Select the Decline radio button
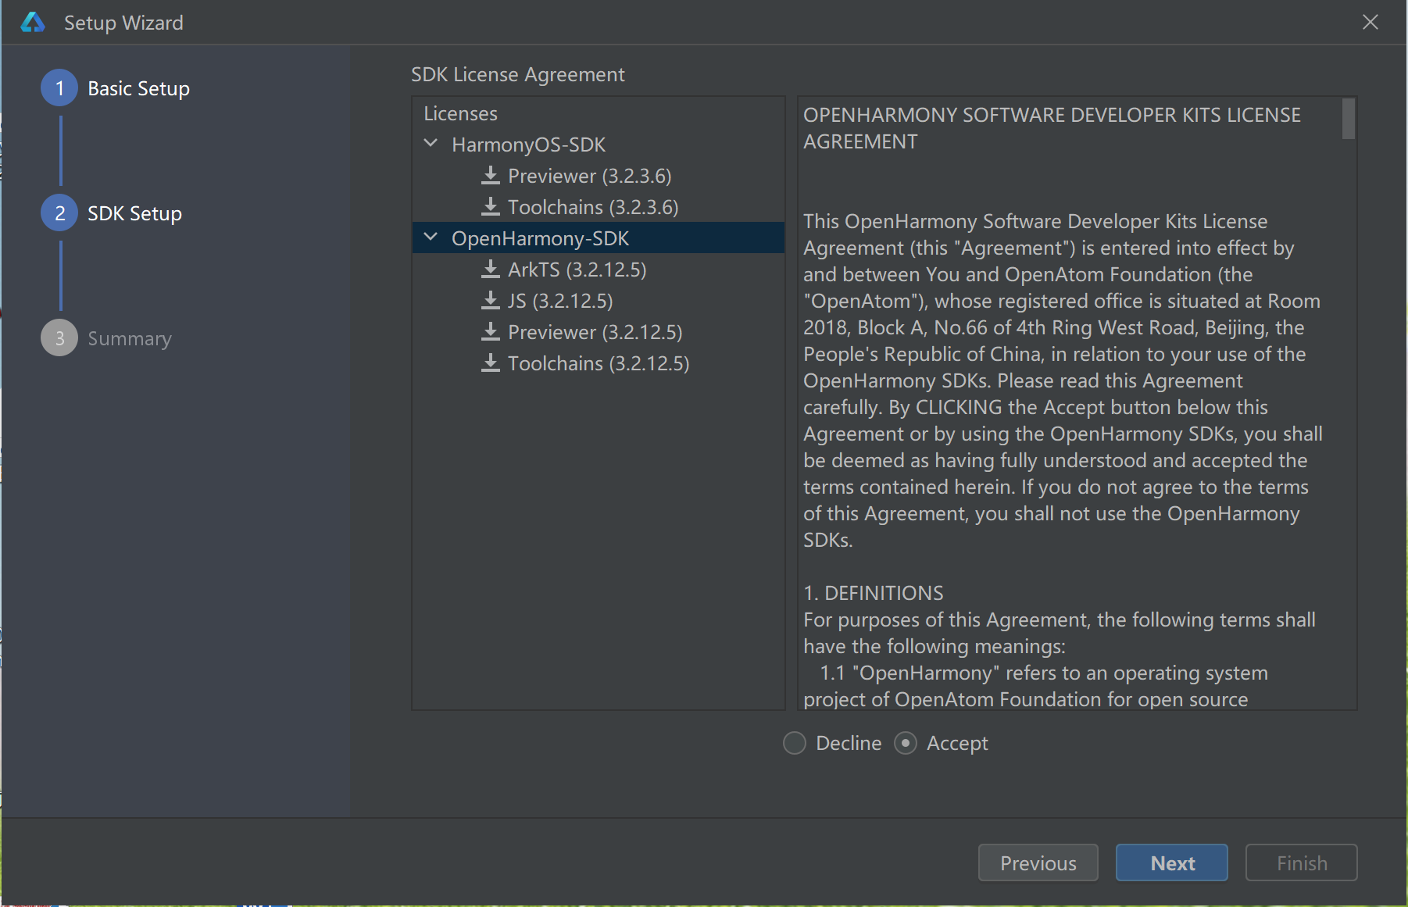 (x=795, y=743)
